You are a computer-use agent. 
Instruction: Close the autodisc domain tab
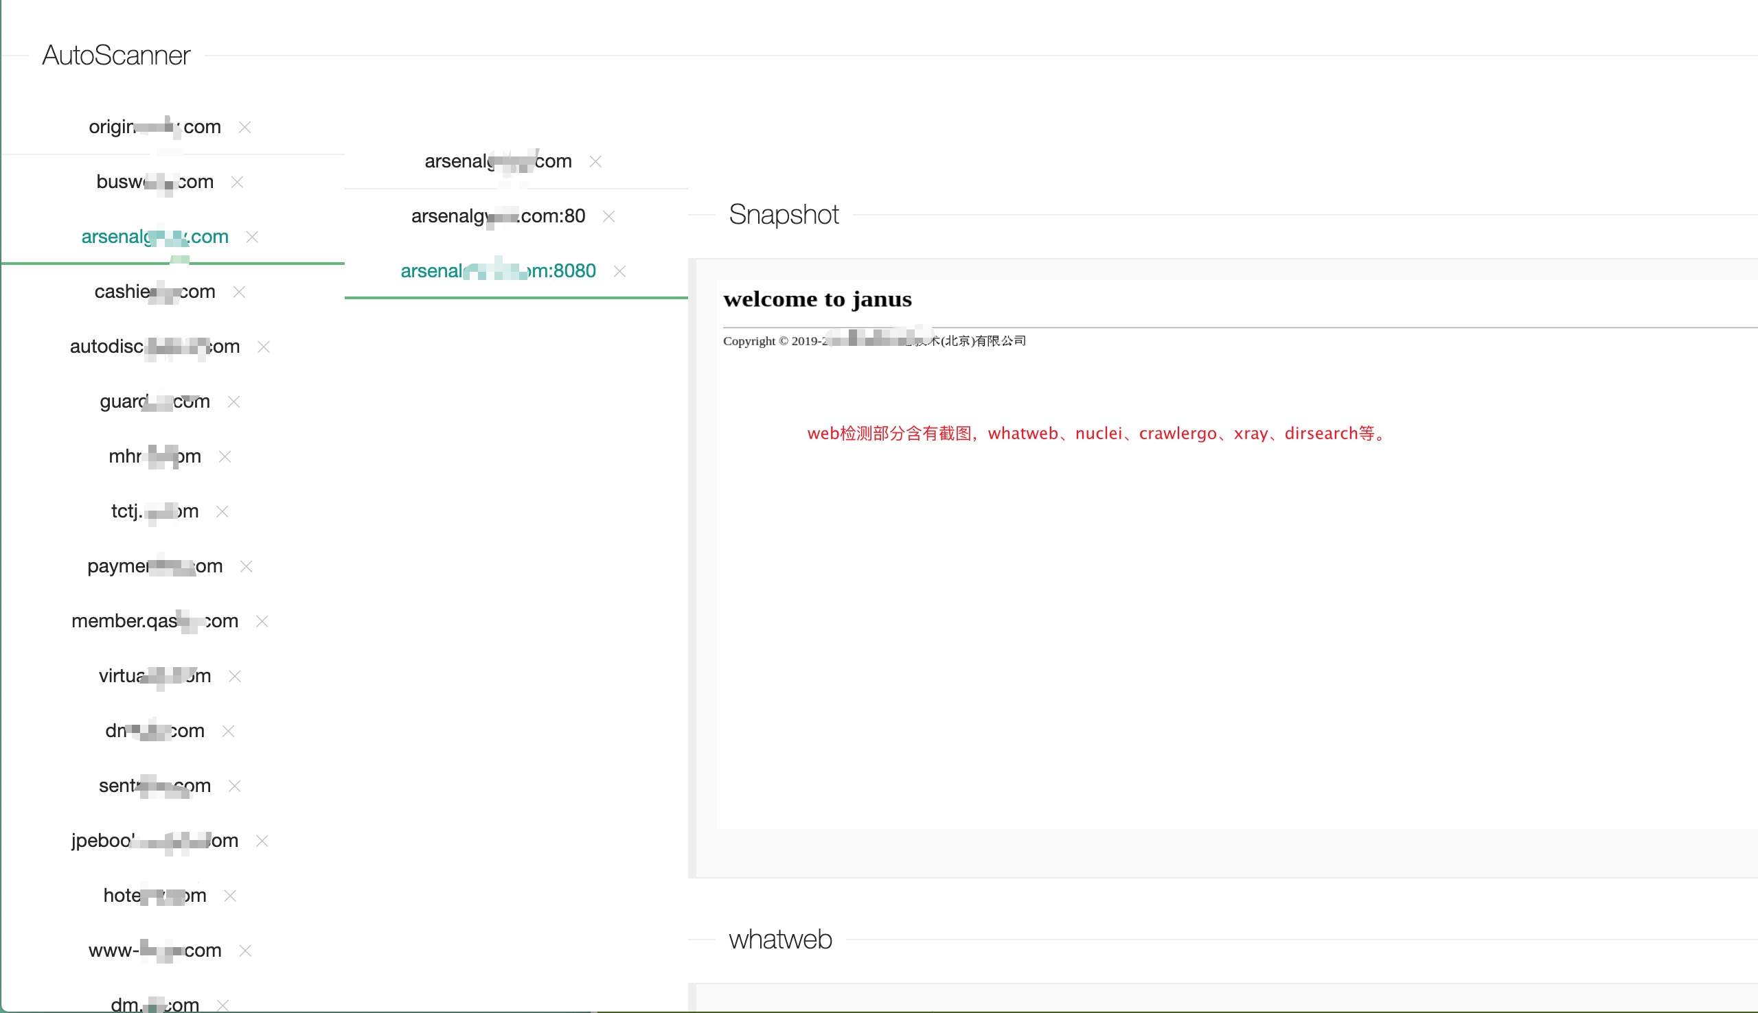[263, 347]
